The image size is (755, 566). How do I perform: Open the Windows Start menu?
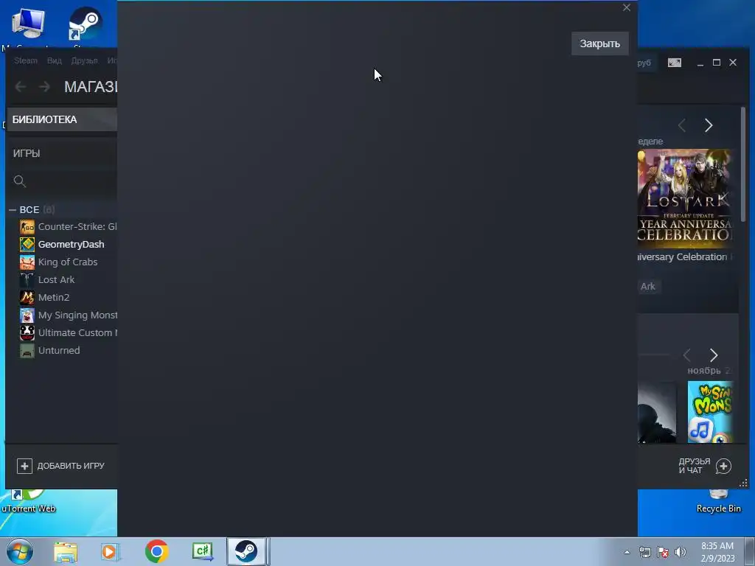(20, 551)
